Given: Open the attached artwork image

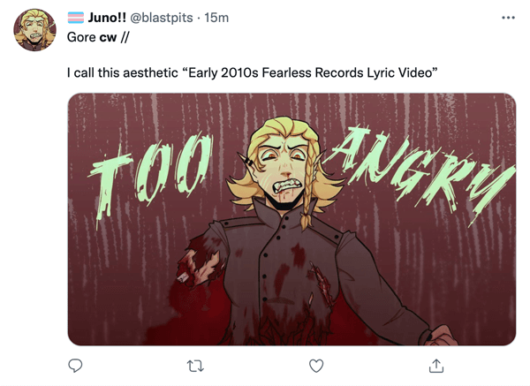Looking at the screenshot, I should 291,219.
